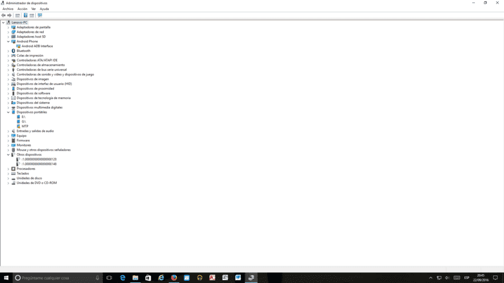Viewport: 504px width, 283px height.
Task: Collapse the Otros dispositivos category
Action: pos(8,155)
